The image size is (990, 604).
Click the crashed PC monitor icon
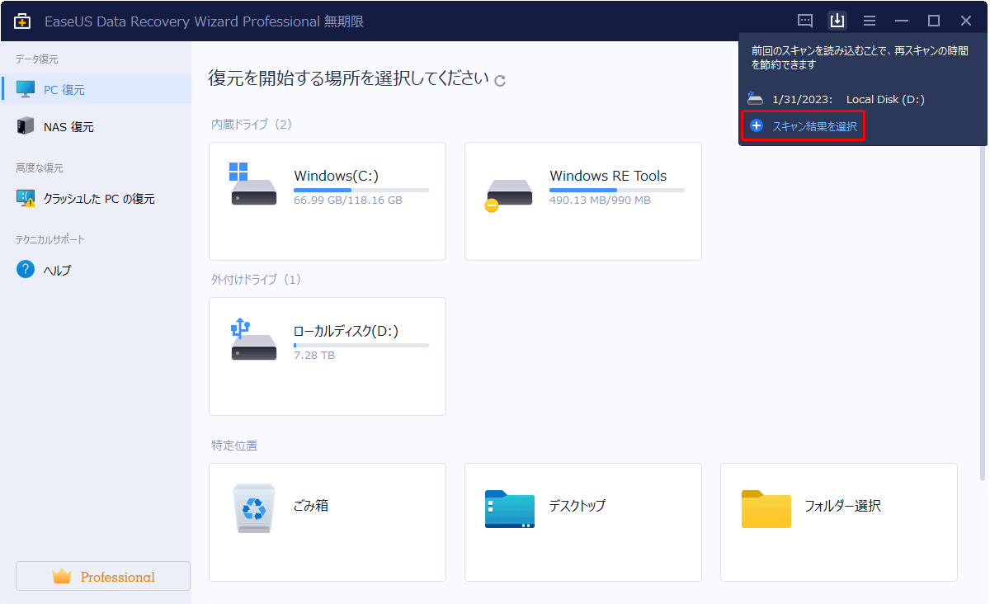[x=26, y=198]
